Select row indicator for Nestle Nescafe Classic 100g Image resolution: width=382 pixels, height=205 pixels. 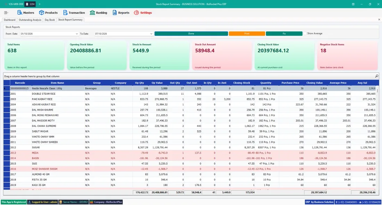[7, 88]
